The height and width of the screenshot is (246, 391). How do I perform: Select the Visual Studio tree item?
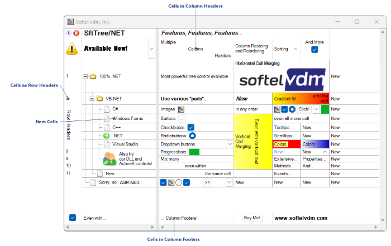[125, 144]
